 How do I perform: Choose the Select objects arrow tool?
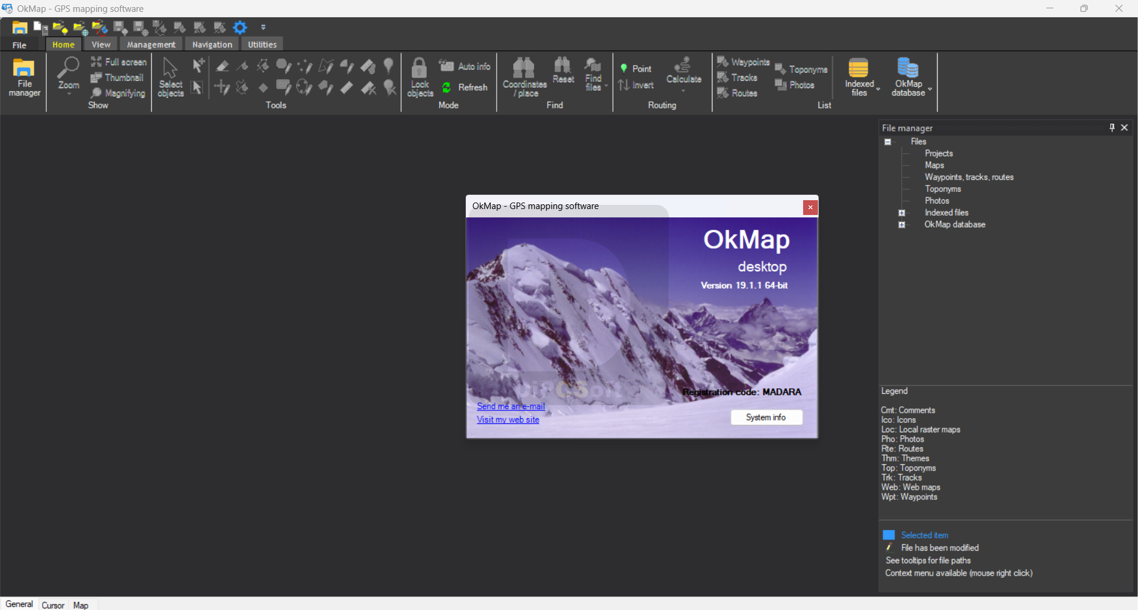click(x=170, y=78)
